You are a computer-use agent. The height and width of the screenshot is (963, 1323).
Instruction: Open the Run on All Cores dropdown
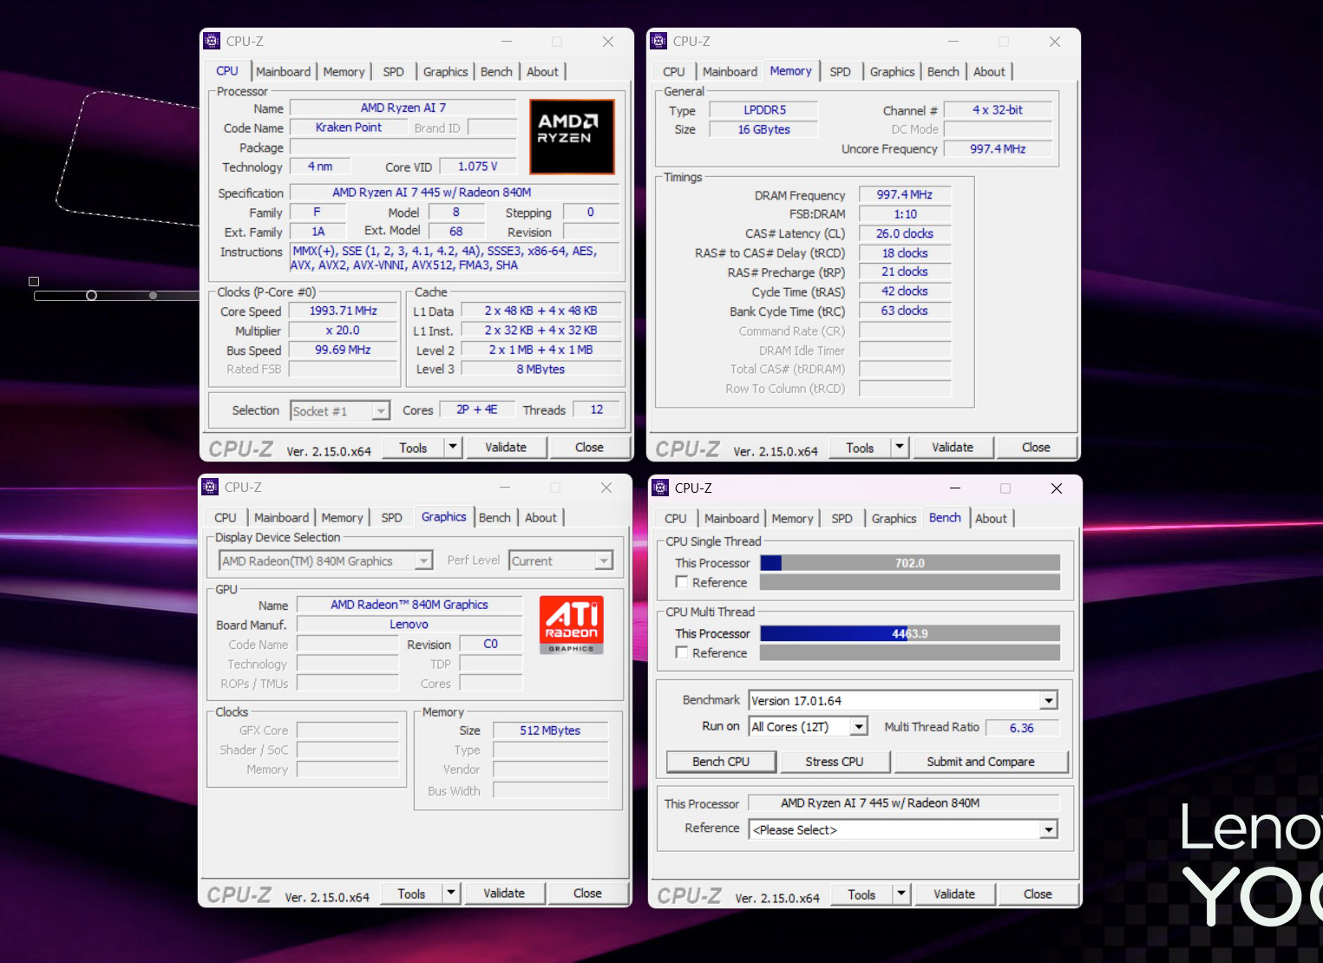click(809, 727)
